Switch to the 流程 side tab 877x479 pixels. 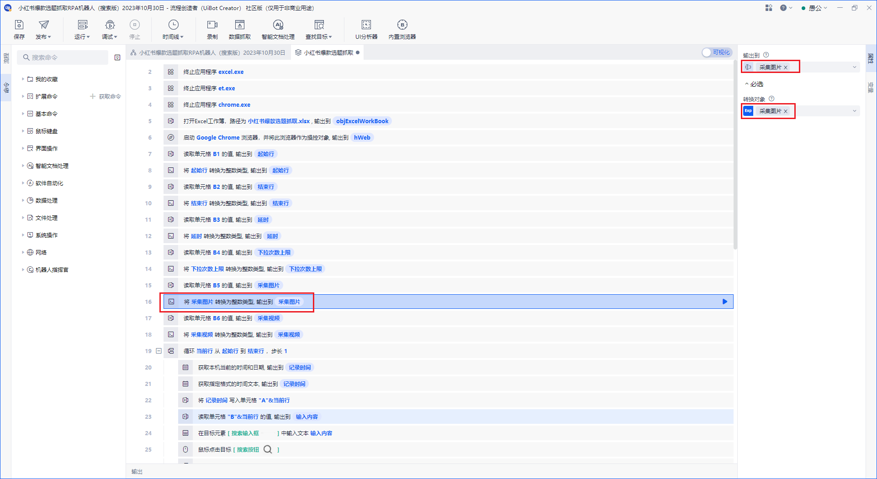6,58
